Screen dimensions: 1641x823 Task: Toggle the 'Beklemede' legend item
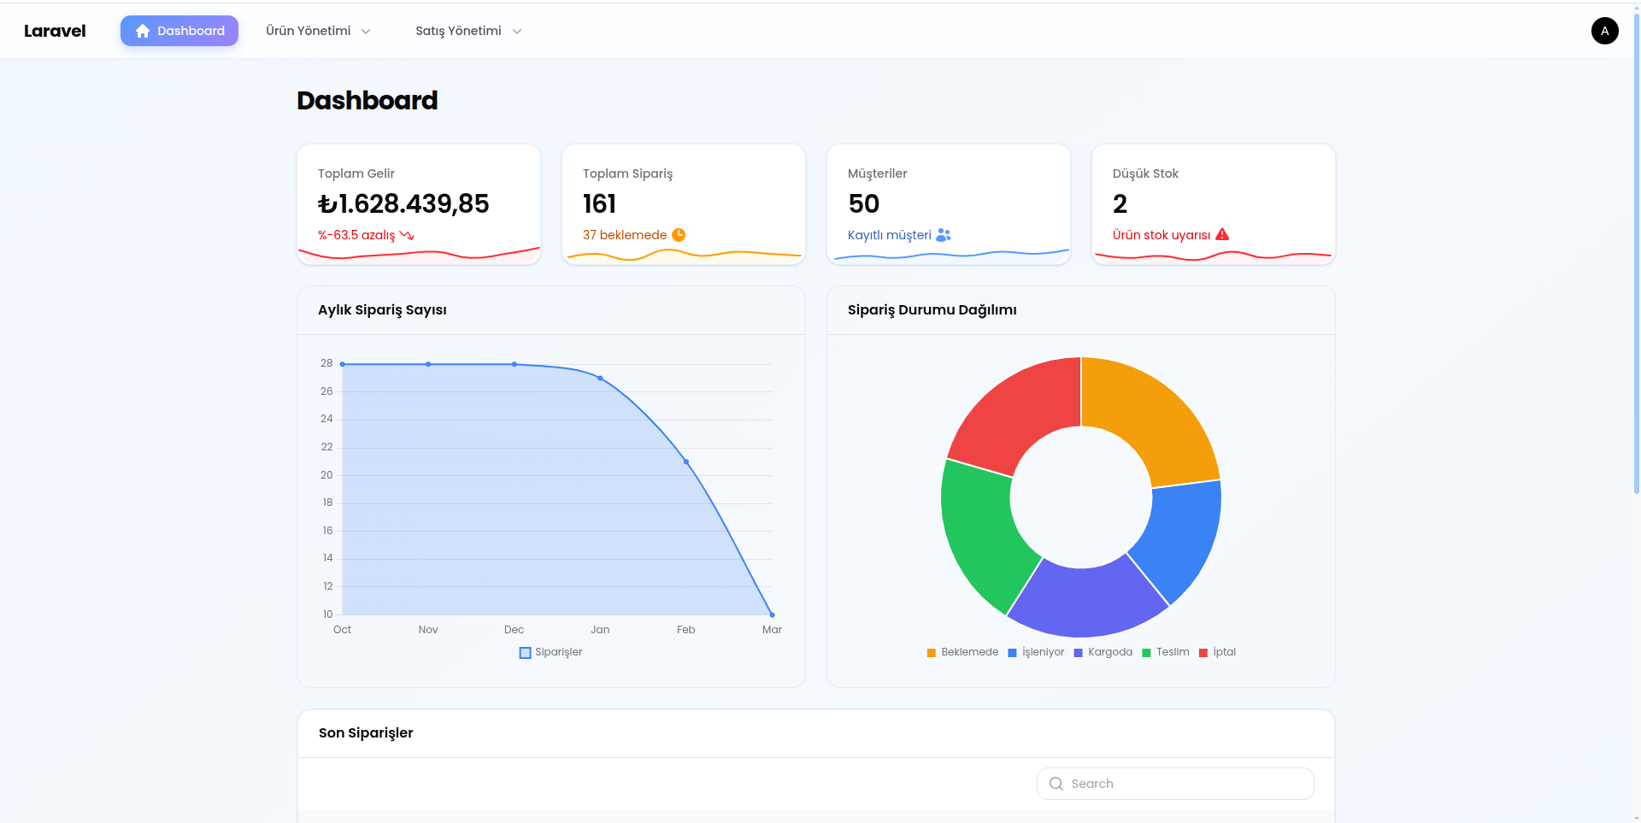[x=962, y=652]
